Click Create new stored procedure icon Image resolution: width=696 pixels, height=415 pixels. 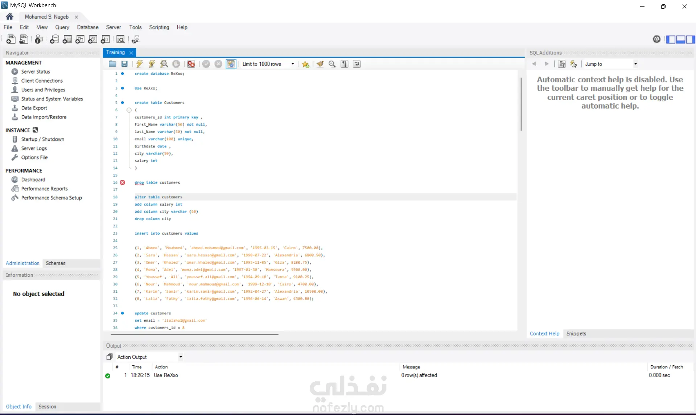pyautogui.click(x=92, y=39)
